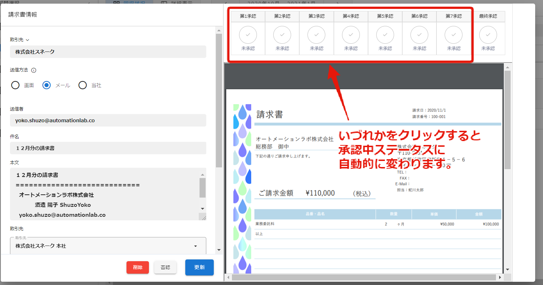Click the ¥50,000 unit price cell

tap(447, 224)
